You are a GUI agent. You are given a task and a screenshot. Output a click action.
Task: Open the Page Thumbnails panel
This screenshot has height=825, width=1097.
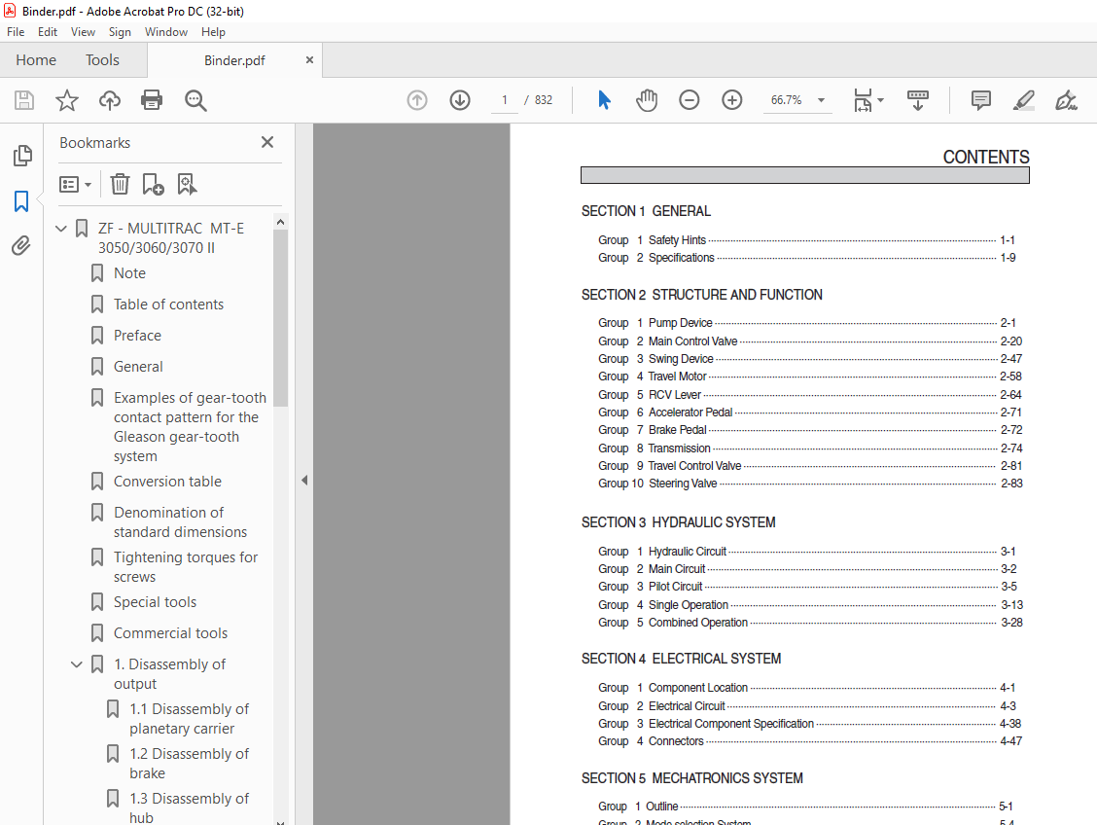(22, 156)
